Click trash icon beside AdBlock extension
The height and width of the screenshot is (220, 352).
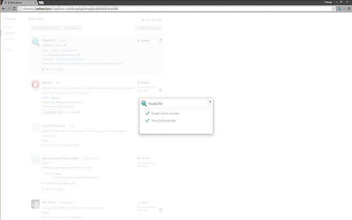[161, 90]
